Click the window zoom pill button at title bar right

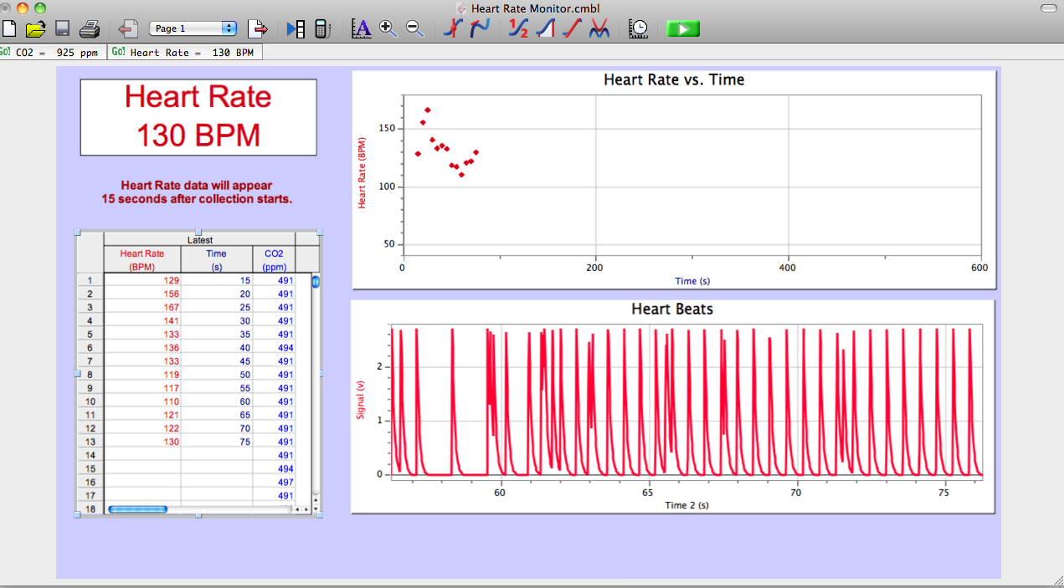[x=1048, y=8]
